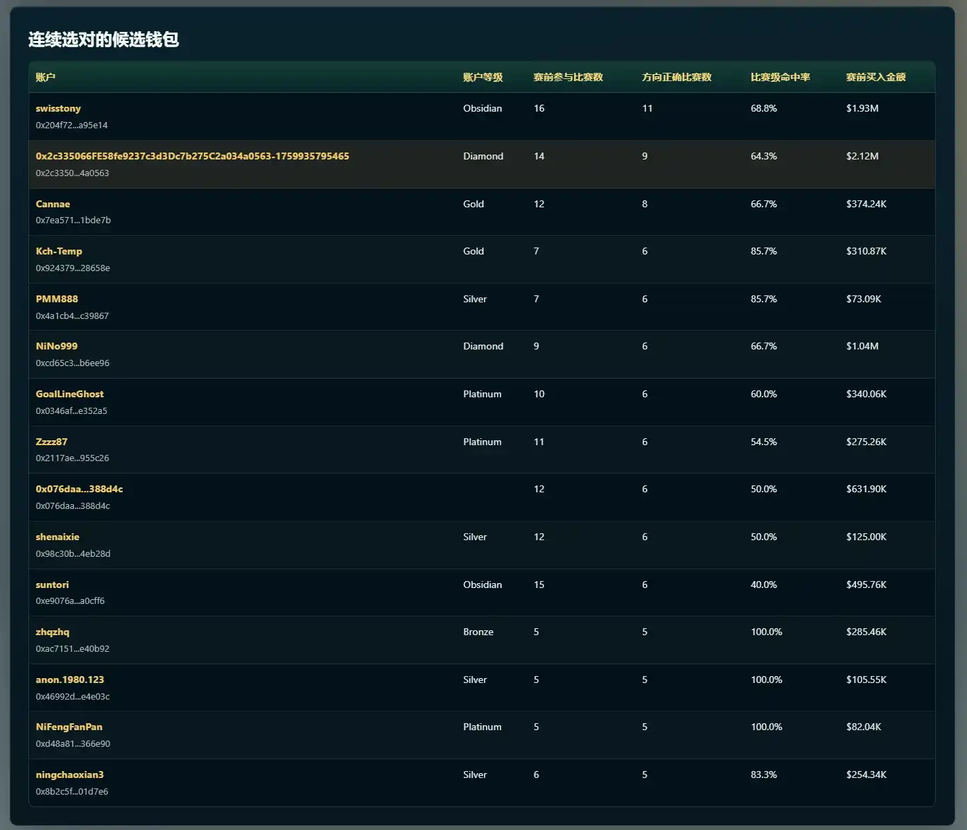Screen dimensions: 967x830
Task: Click the 赛前买入金额 column header
Action: click(876, 77)
